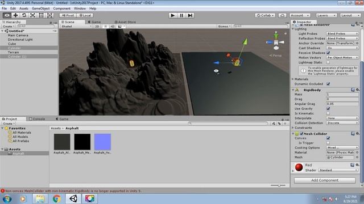Open the Windows Start menu

coord(7,199)
